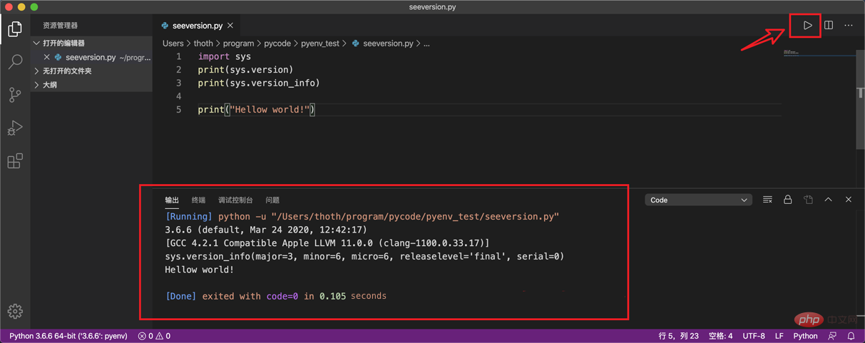Split the editor to the right
The image size is (865, 343).
tap(829, 26)
